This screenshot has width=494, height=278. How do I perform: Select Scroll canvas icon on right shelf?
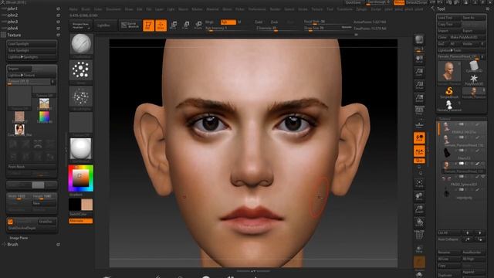pyautogui.click(x=419, y=59)
